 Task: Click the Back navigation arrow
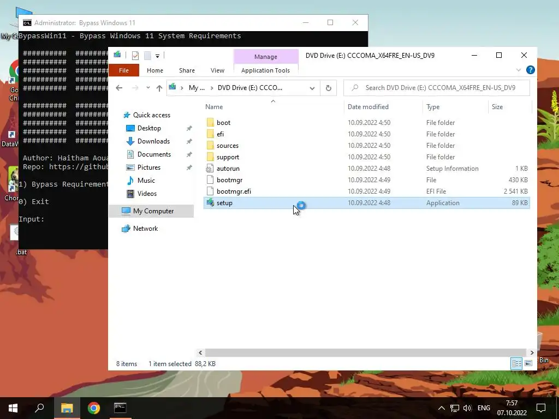tap(119, 88)
